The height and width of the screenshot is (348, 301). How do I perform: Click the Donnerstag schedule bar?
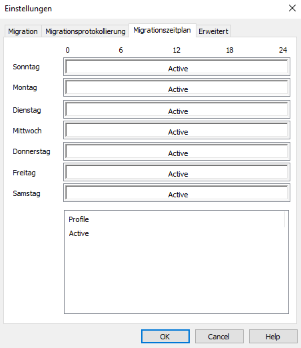[176, 151]
